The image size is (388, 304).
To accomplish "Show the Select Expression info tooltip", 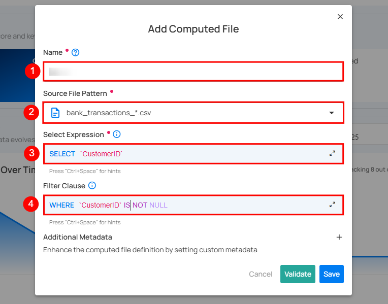I will (117, 134).
